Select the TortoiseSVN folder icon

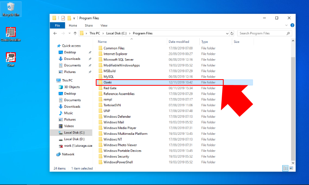pos(100,105)
